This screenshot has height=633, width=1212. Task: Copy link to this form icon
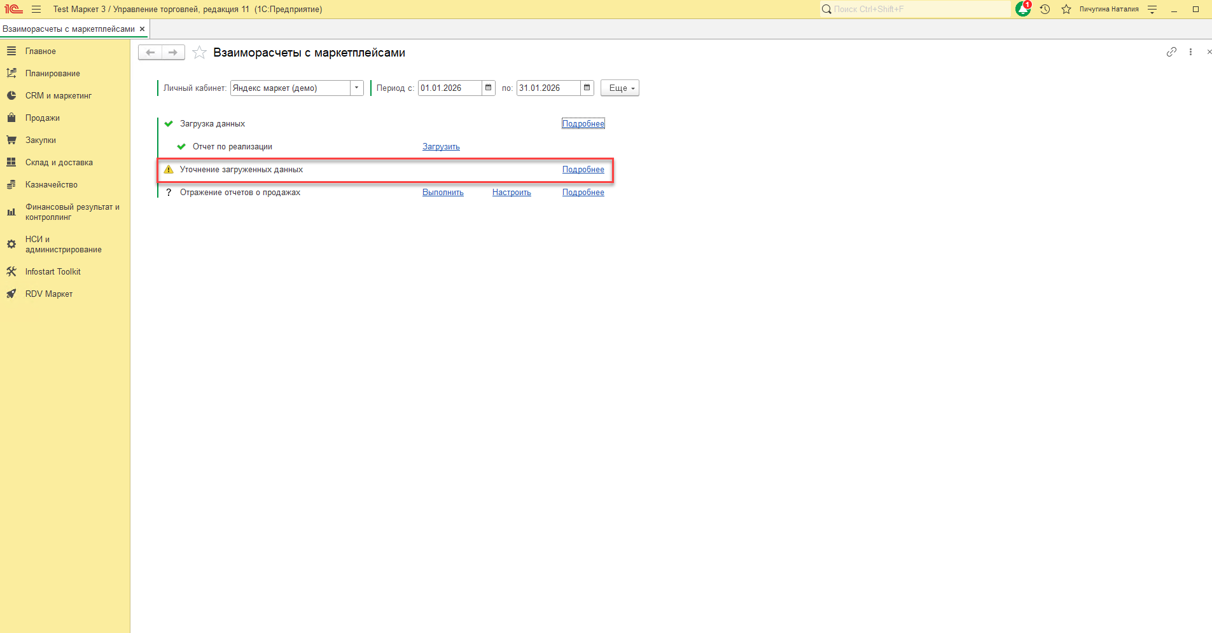(x=1171, y=52)
